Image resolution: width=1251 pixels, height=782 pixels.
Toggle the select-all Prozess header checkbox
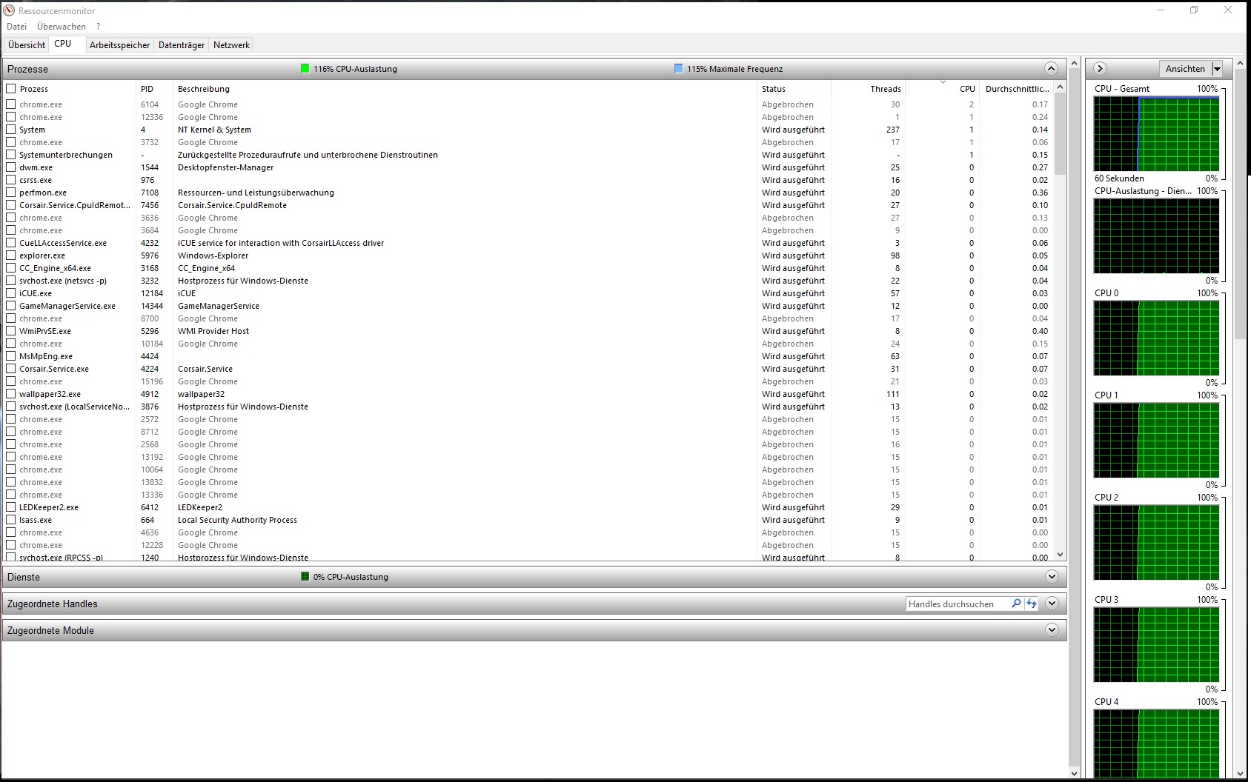pos(10,88)
